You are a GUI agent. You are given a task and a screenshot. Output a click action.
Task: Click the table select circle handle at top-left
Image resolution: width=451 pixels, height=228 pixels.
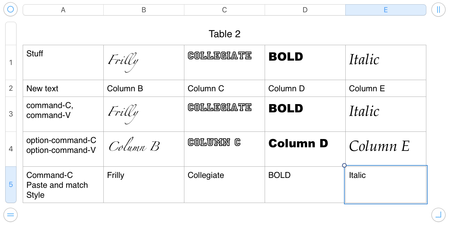pos(10,10)
